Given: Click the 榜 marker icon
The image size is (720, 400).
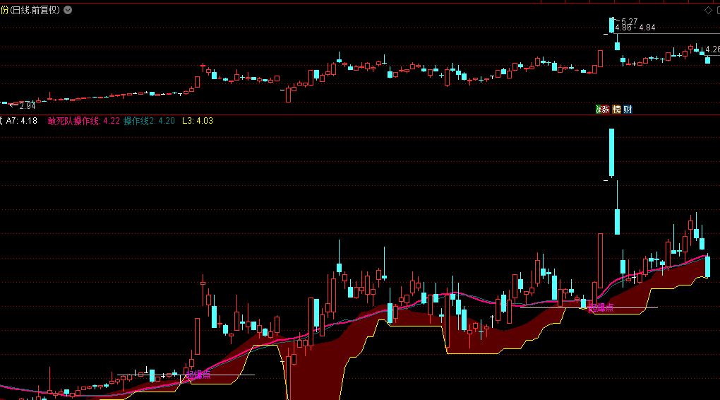Looking at the screenshot, I should pos(616,109).
